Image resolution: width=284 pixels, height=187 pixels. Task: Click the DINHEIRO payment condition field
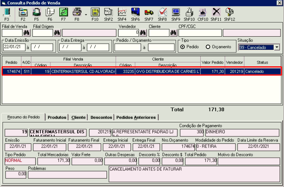[x=242, y=133]
